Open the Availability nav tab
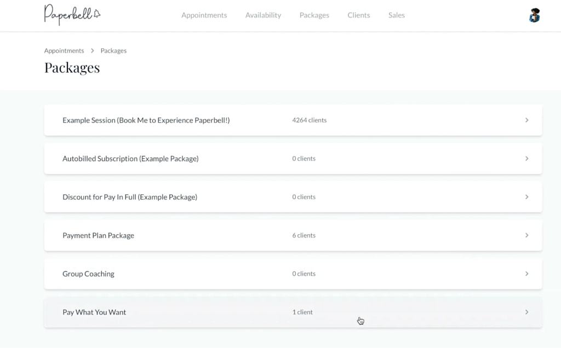Viewport: 561px width, 348px height. (x=263, y=15)
